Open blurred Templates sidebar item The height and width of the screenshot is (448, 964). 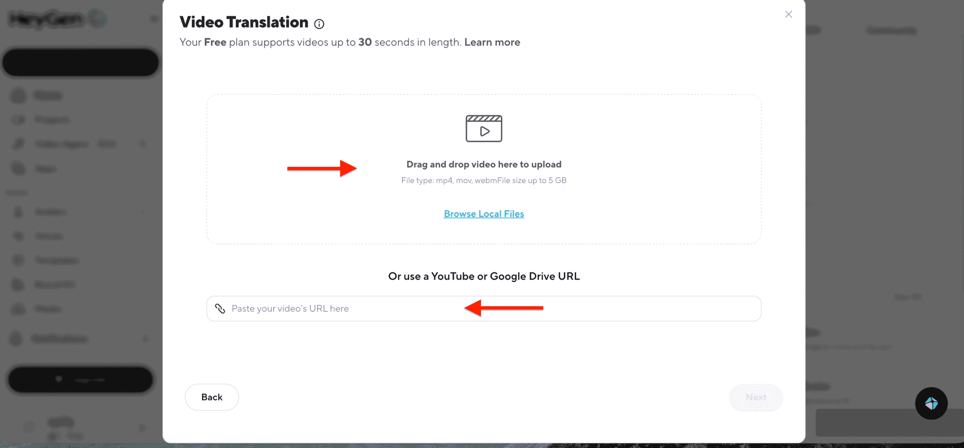point(56,260)
